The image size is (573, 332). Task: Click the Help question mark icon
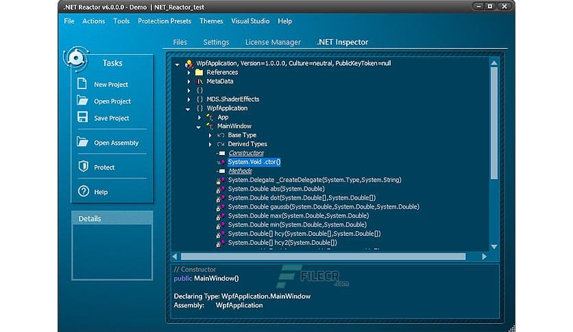coord(83,191)
